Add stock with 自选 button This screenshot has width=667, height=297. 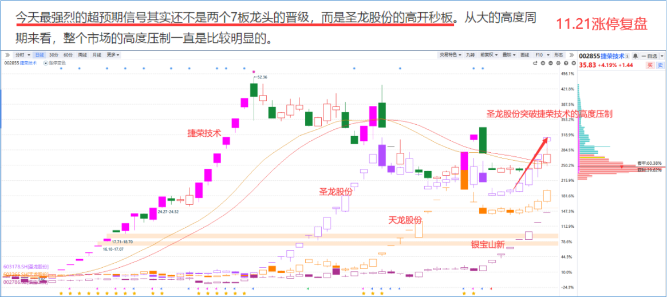click(x=649, y=56)
